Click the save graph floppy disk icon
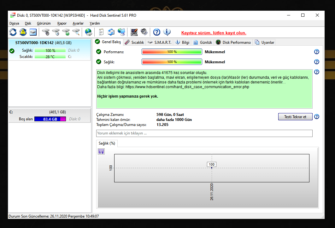Image resolution: width=335 pixels, height=228 pixels. pyautogui.click(x=101, y=151)
